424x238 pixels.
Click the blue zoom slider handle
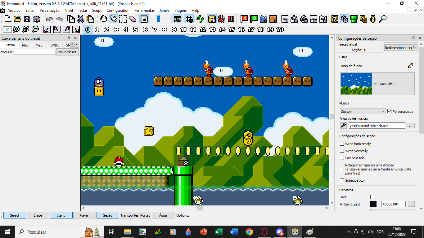158,19
